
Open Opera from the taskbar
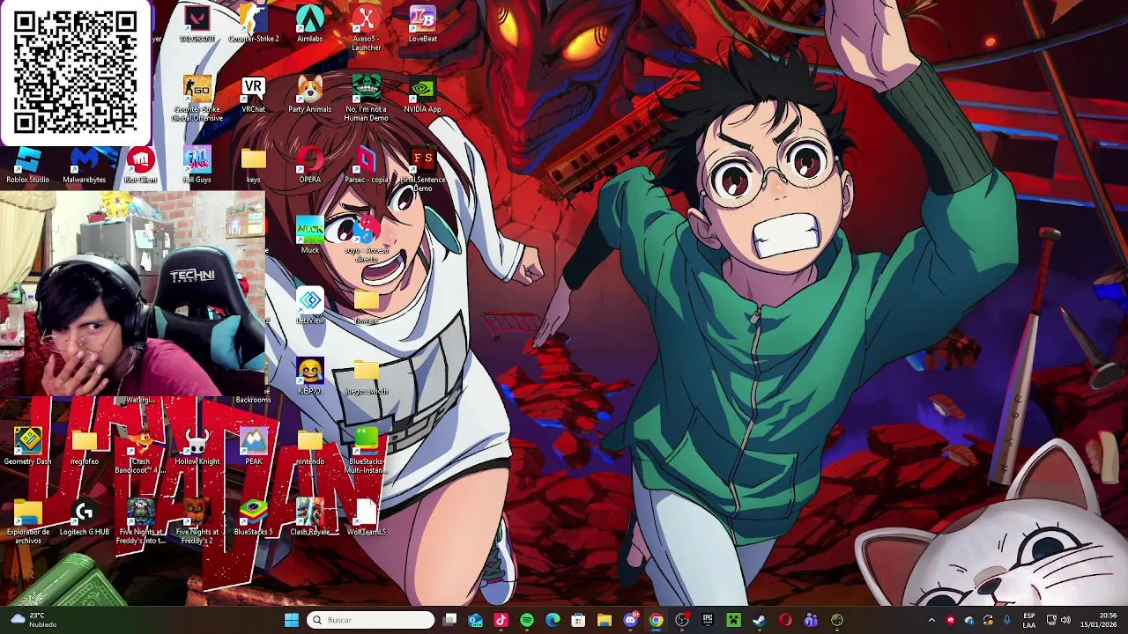785,620
